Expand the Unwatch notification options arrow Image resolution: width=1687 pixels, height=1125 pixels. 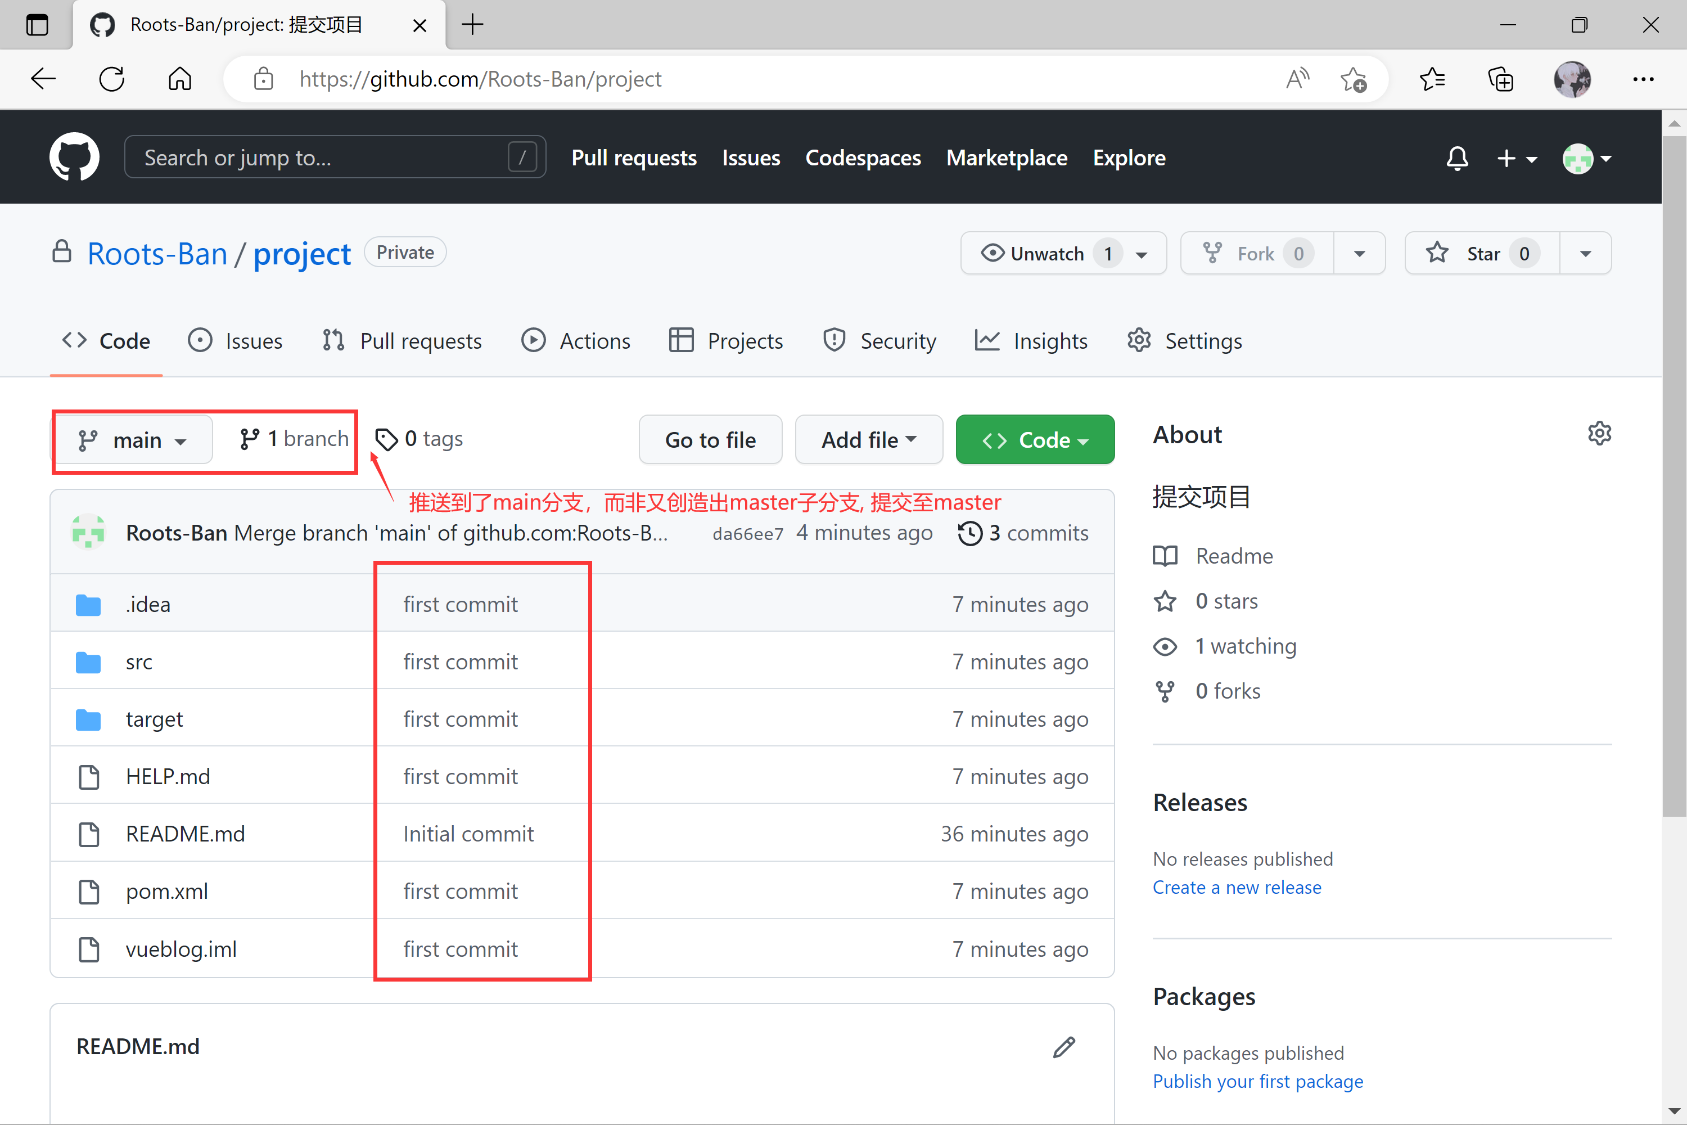coord(1142,254)
